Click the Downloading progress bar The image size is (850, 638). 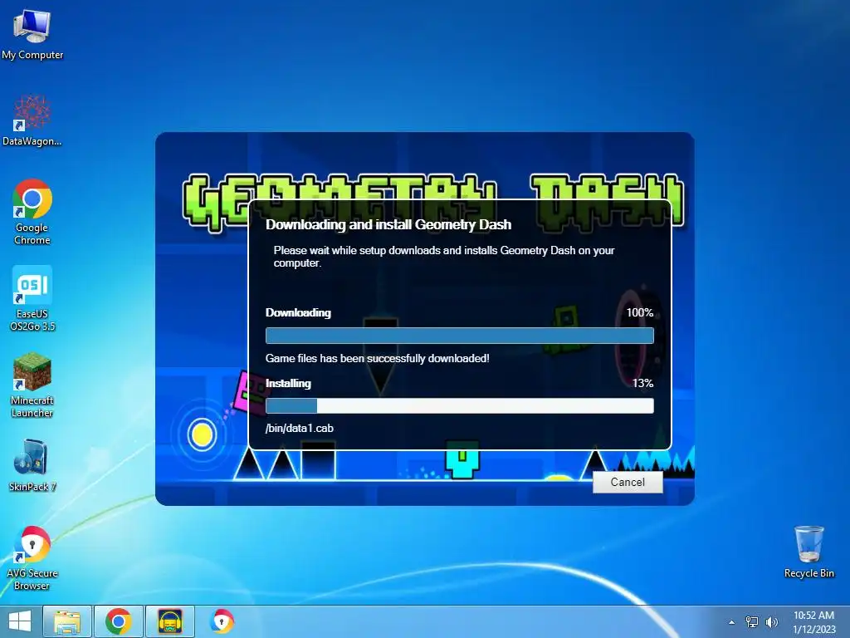[x=459, y=336]
